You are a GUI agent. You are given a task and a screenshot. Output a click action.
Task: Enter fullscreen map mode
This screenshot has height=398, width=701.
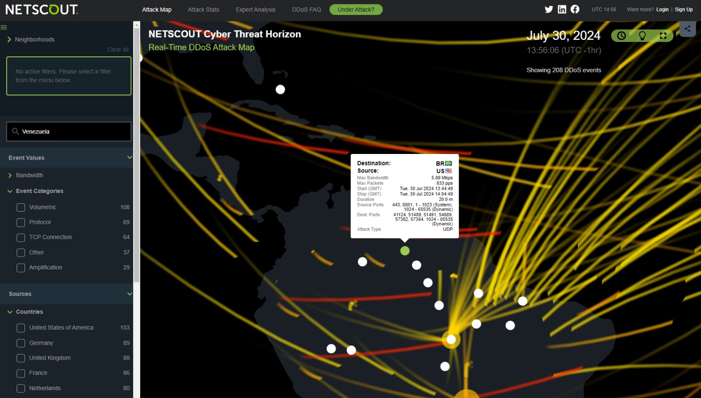pyautogui.click(x=663, y=36)
